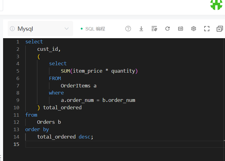This screenshot has width=225, height=161.
Task: Click the FROM keyword on line 6
Action: click(55, 78)
